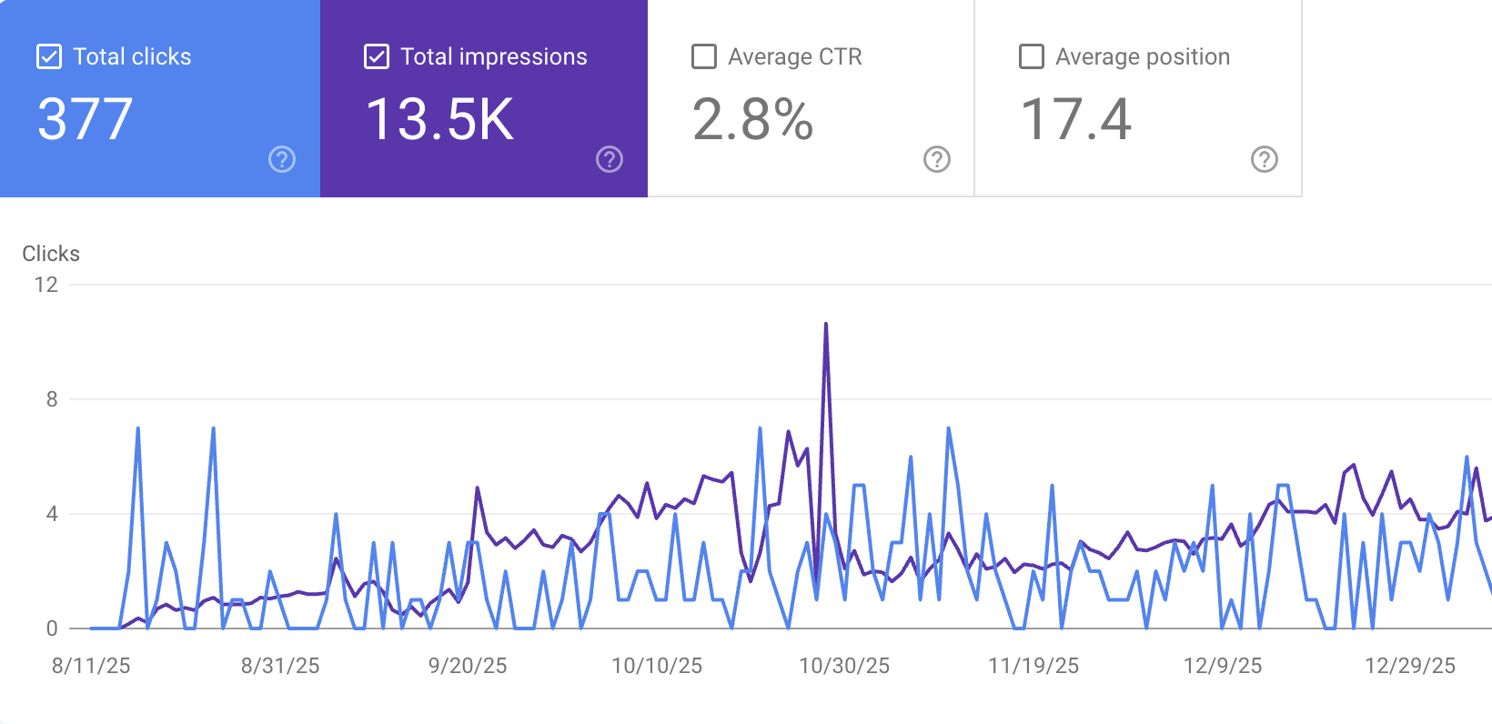Click the 9/20/25 date axis label

tap(468, 666)
